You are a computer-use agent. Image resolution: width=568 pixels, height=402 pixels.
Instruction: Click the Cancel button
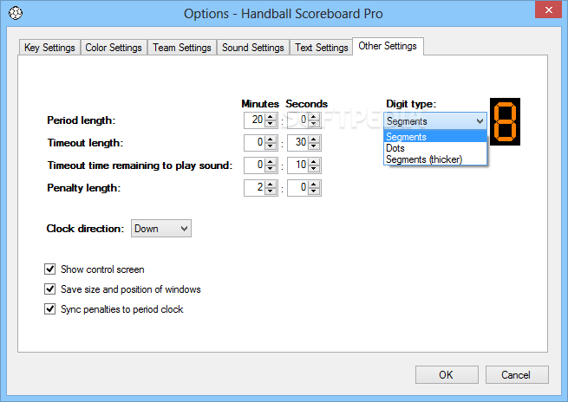pyautogui.click(x=517, y=374)
